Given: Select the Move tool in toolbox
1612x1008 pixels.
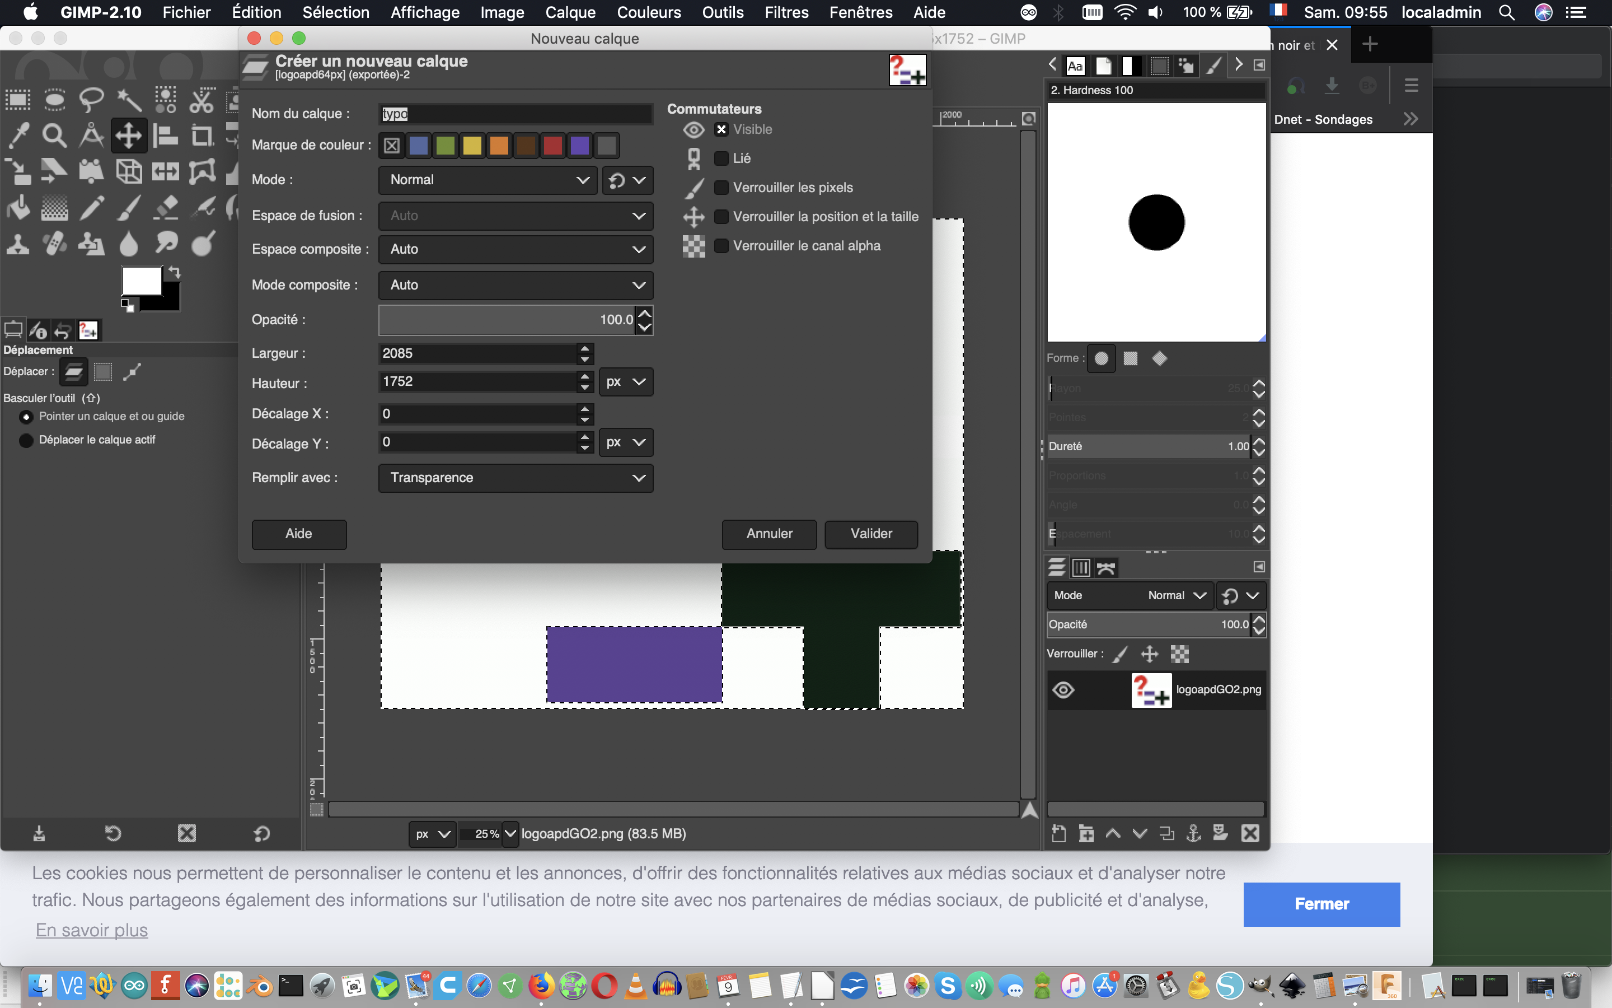Looking at the screenshot, I should pyautogui.click(x=128, y=136).
